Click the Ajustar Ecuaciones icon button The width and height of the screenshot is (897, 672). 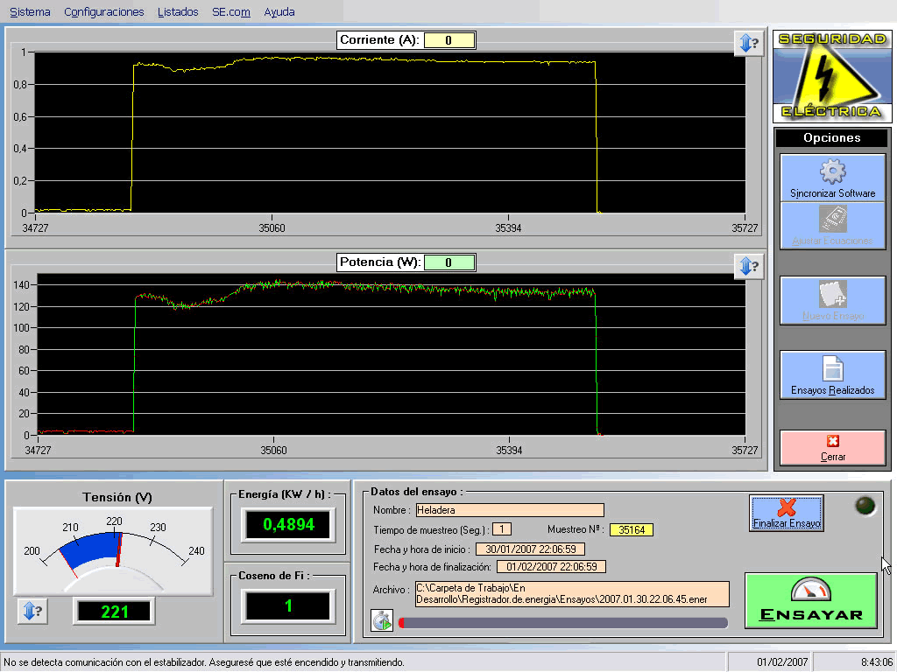832,226
